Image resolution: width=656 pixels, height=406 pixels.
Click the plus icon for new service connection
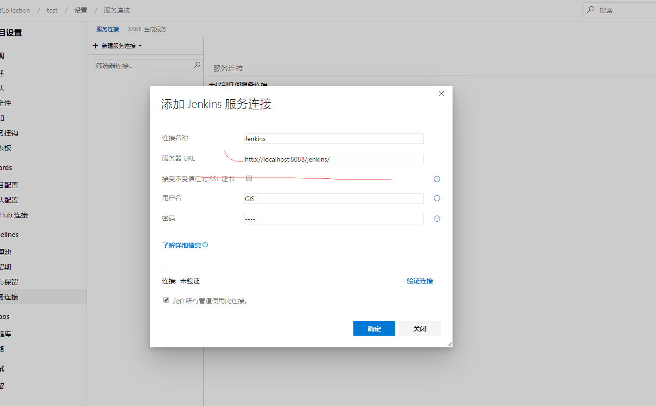(x=95, y=46)
